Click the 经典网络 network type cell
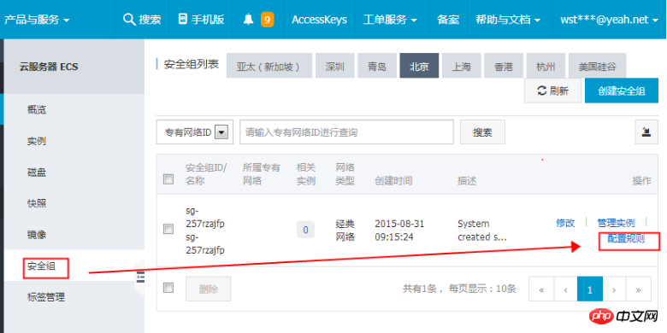Viewport: 667px width, 333px height. (345, 231)
